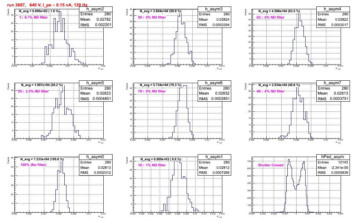
Task: Select the h_asym5 stats box title
Action: [95, 83]
